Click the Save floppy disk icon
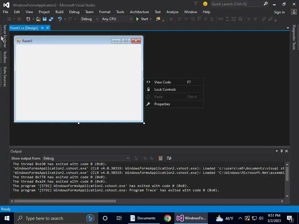 coord(45,19)
